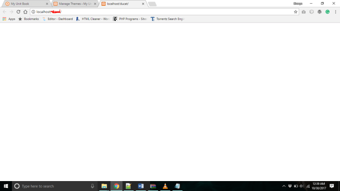
Task: Go back using browser back arrow
Action: tap(5, 12)
